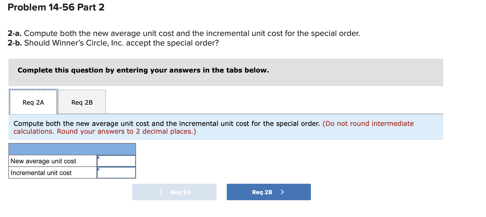Click the Req 2B navigation button

(x=269, y=192)
